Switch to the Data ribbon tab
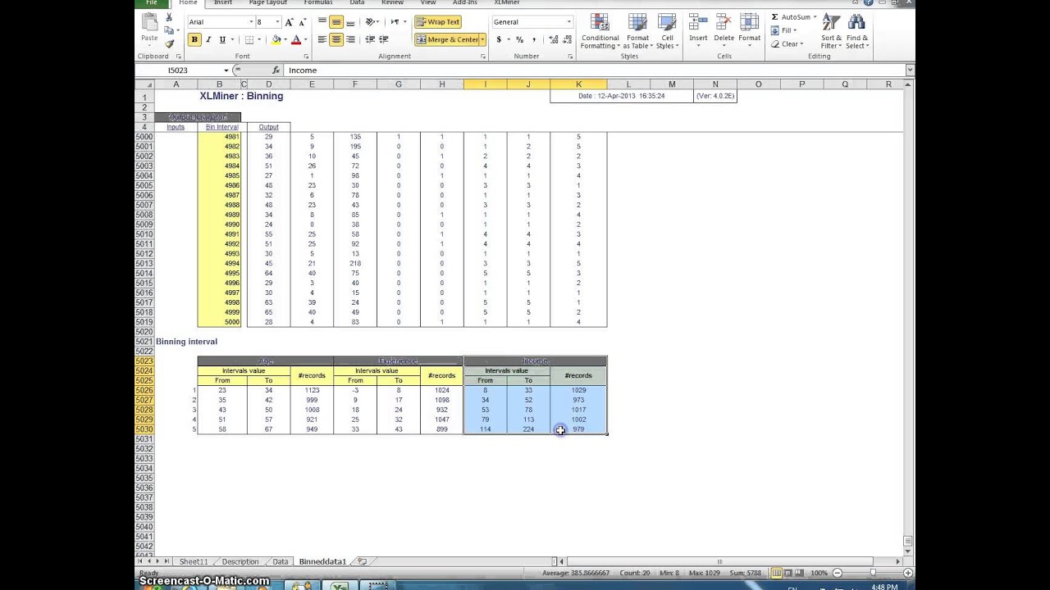1050x590 pixels. click(x=357, y=2)
